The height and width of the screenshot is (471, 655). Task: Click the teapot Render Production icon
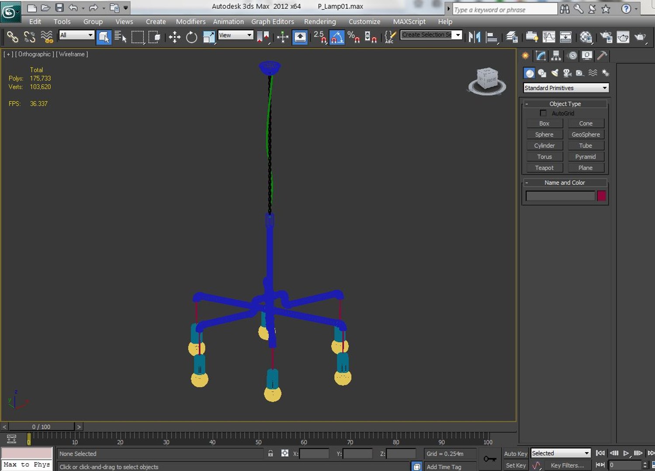pyautogui.click(x=640, y=37)
